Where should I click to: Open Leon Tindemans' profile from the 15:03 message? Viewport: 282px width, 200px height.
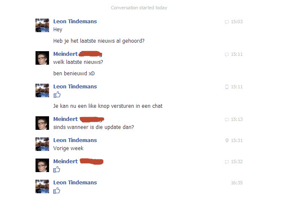click(x=75, y=22)
